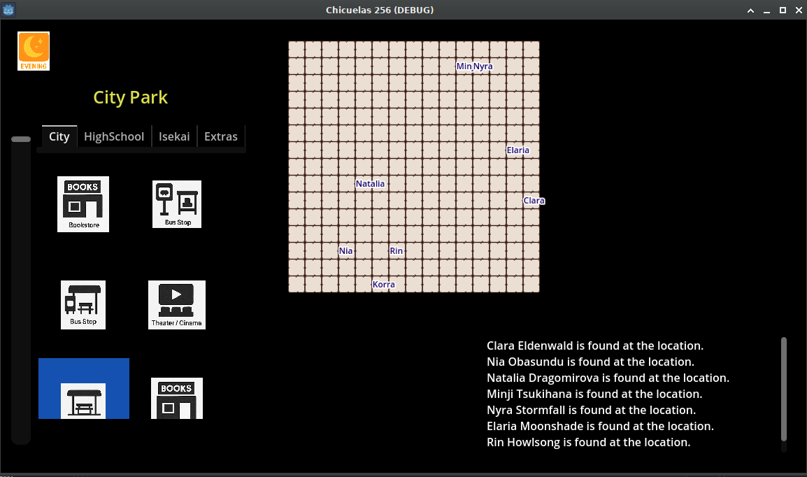The width and height of the screenshot is (807, 477).
Task: Click the Elaria Moonshade log line
Action: coord(600,426)
